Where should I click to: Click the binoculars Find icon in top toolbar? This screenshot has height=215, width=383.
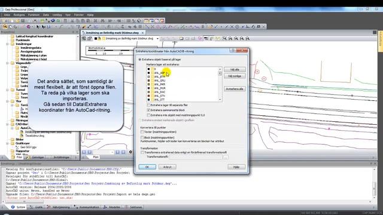(103, 21)
